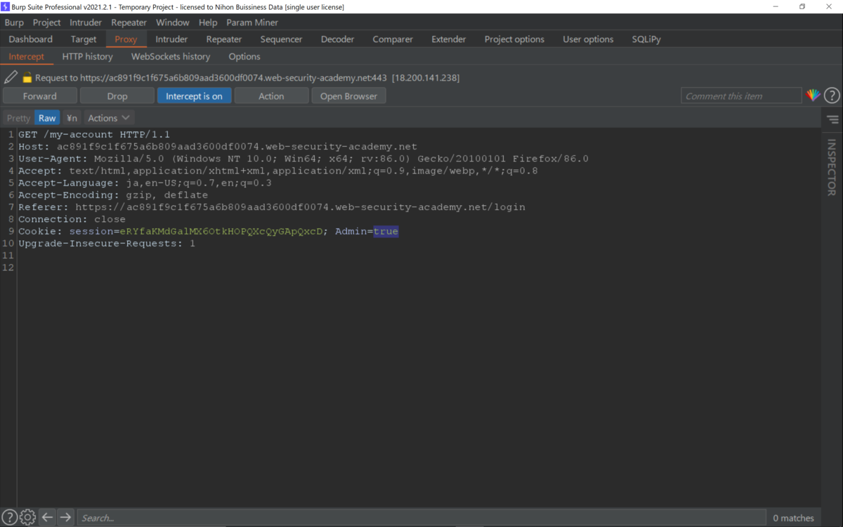Image resolution: width=843 pixels, height=527 pixels.
Task: Switch to the Target tab
Action: 84,39
